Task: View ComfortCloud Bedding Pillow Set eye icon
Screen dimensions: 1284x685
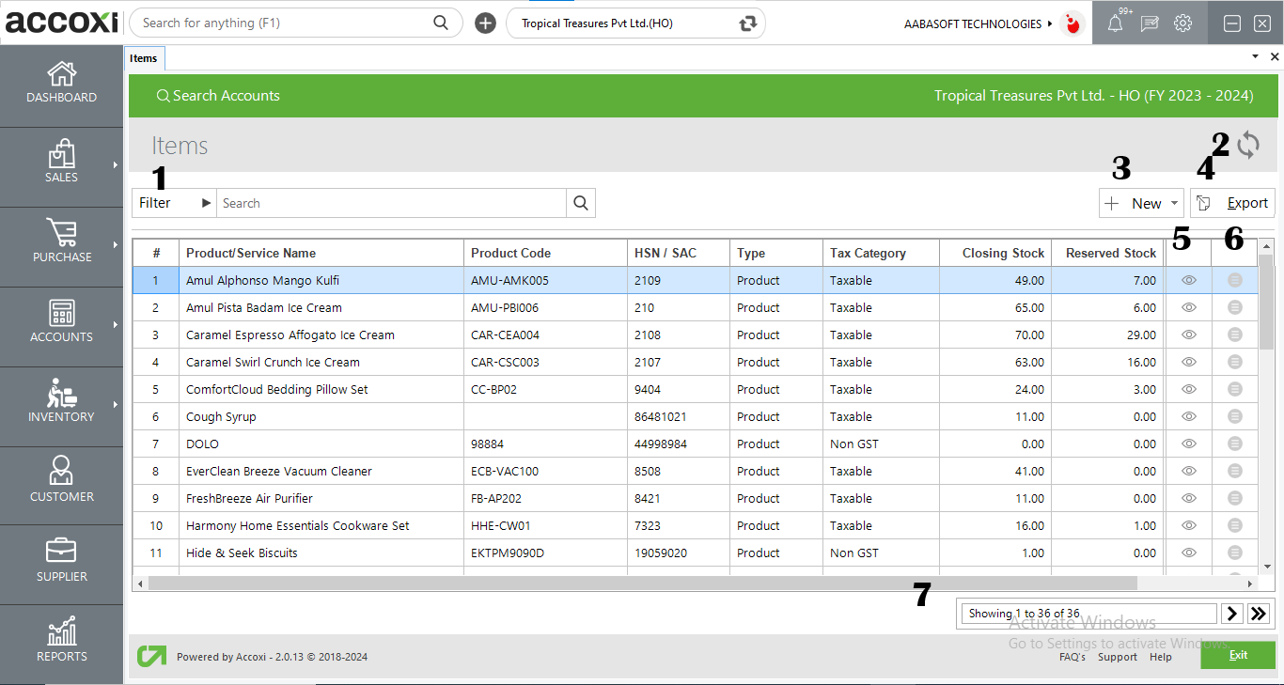Action: (1188, 389)
